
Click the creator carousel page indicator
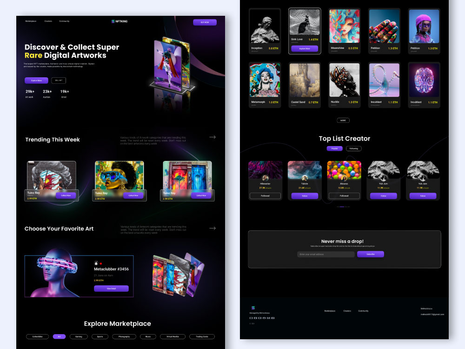[343, 207]
